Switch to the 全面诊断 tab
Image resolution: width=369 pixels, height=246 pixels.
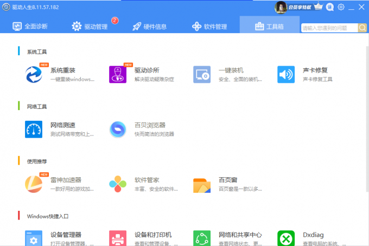tap(30, 27)
